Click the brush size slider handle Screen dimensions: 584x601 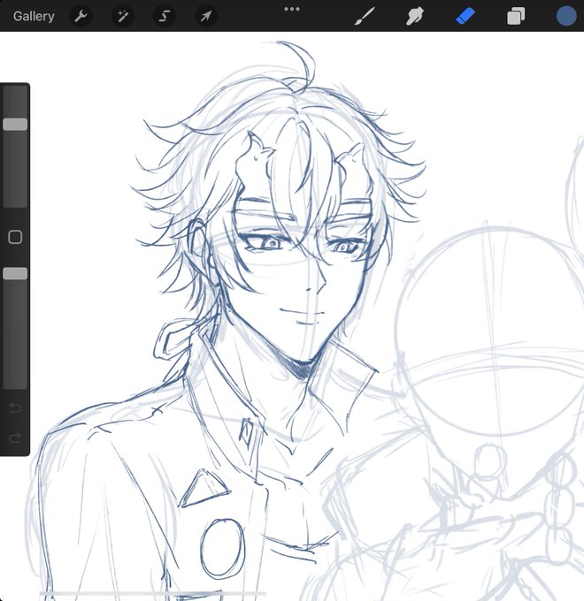(15, 125)
